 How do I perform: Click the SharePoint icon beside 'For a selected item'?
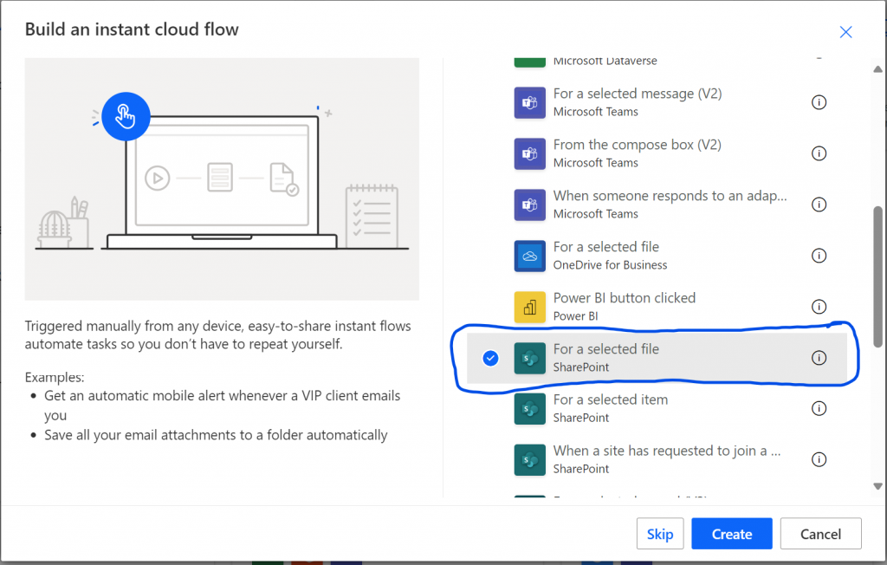pyautogui.click(x=529, y=408)
